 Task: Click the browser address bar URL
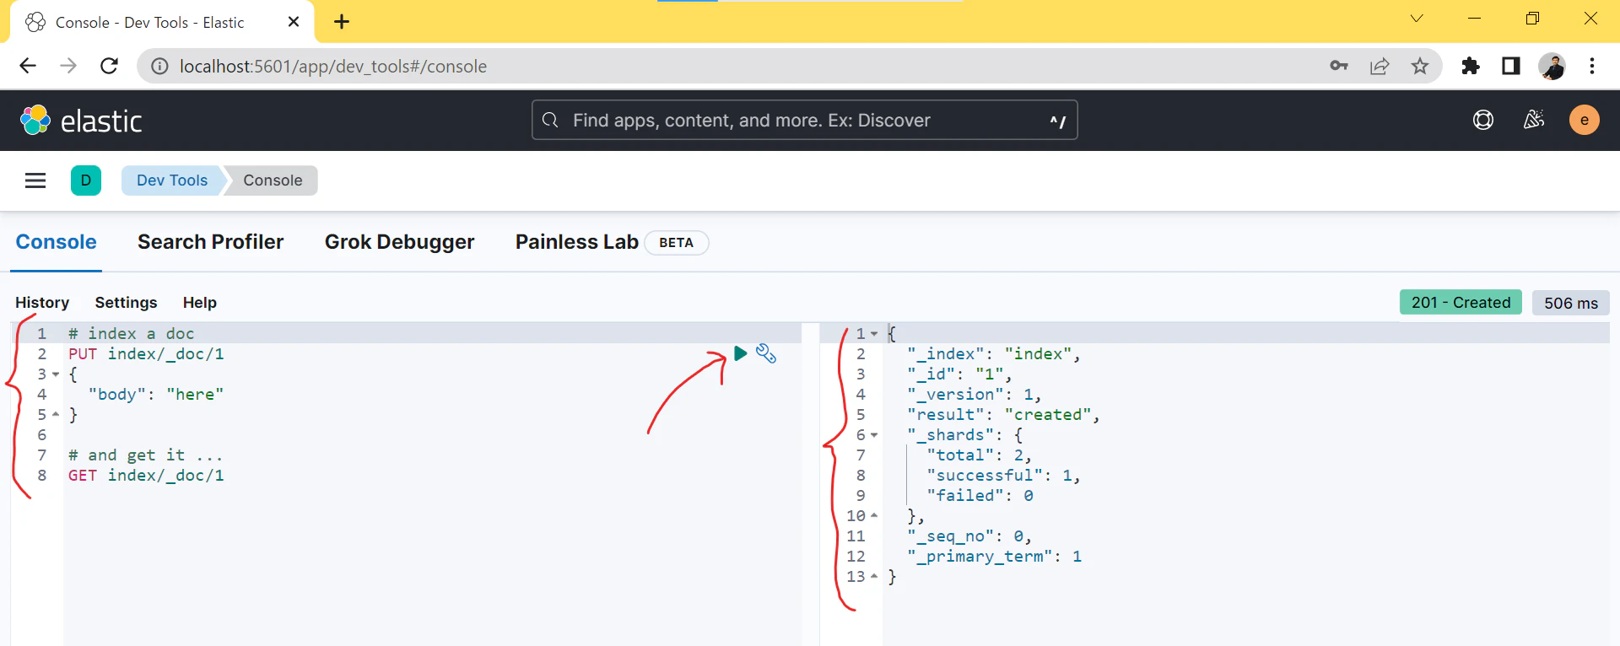tap(333, 66)
